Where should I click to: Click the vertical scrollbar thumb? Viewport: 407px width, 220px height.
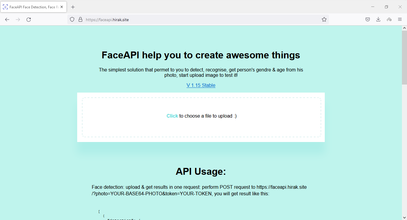point(404,57)
